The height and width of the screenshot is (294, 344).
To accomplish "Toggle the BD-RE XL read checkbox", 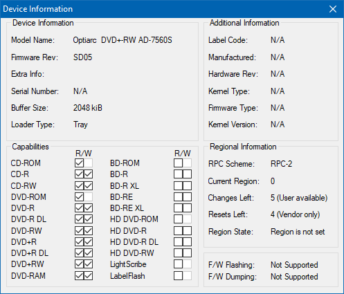I will coord(178,208).
